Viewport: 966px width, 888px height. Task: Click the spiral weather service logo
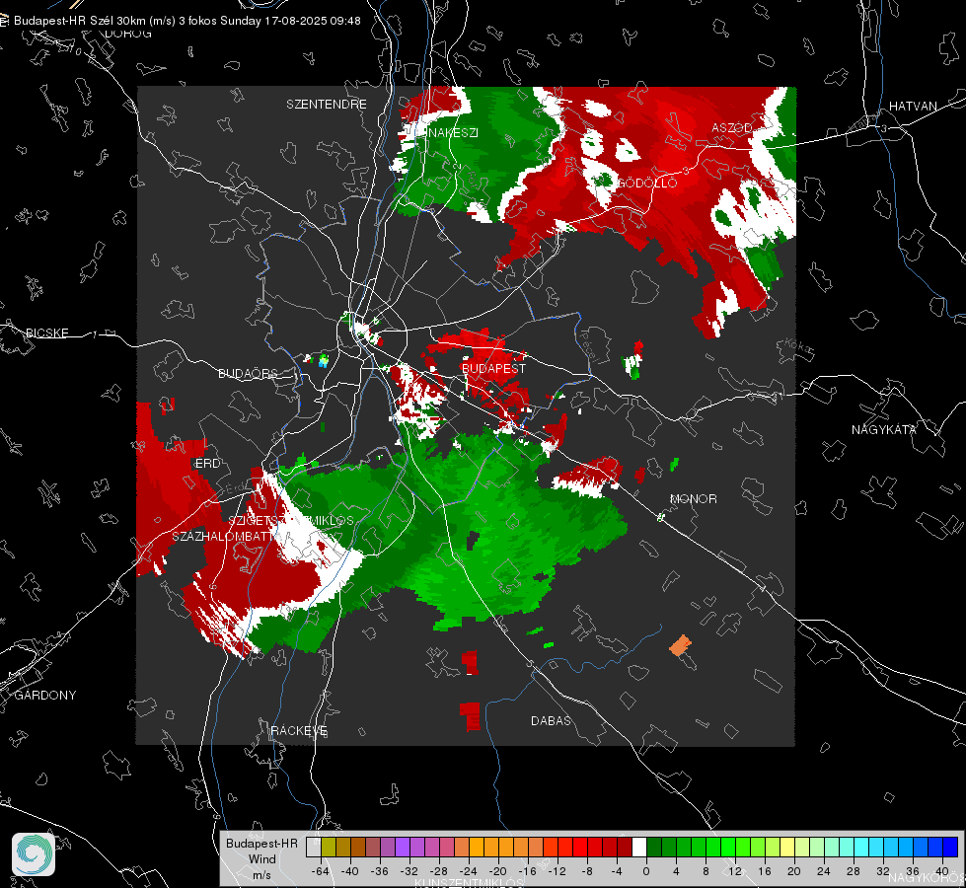[34, 854]
